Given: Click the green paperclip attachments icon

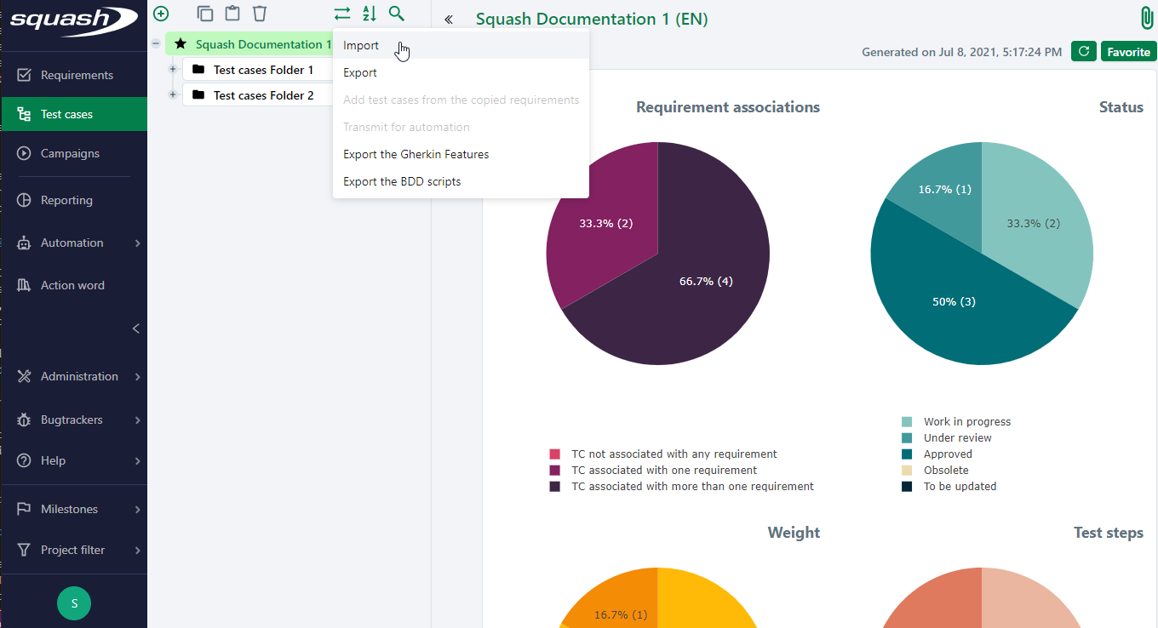Looking at the screenshot, I should pos(1147,19).
